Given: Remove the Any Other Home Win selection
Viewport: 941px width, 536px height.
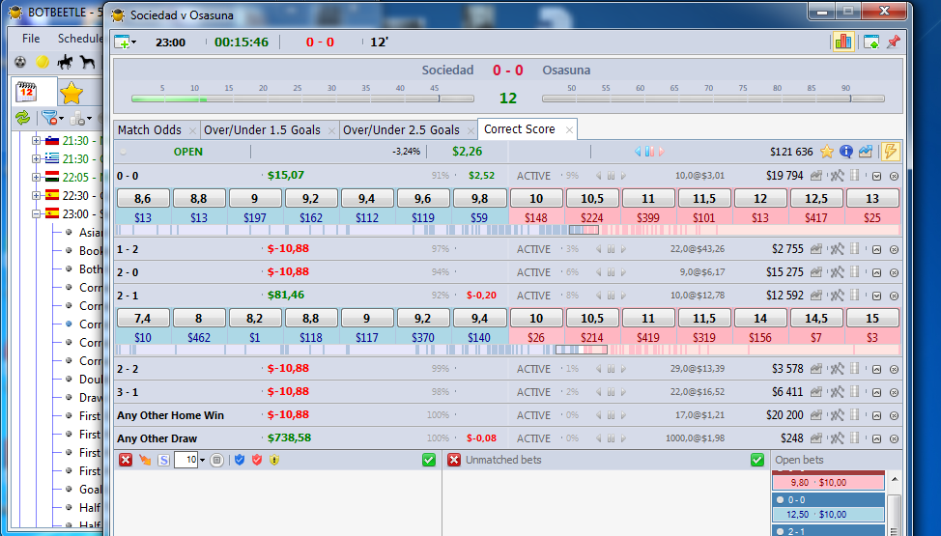Looking at the screenshot, I should 895,416.
